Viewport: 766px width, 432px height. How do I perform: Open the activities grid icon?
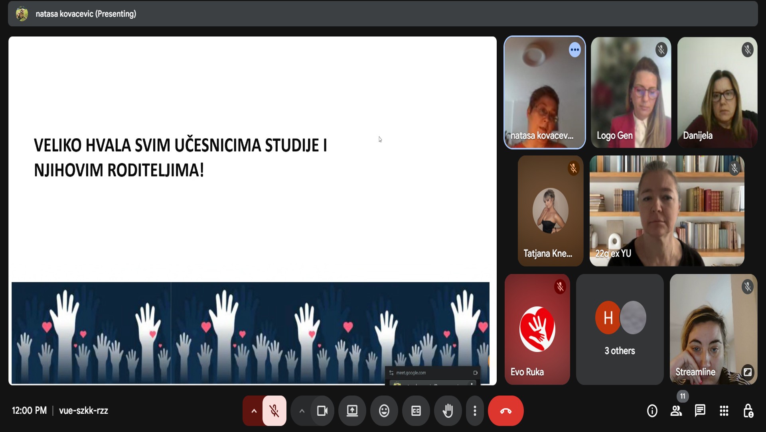724,410
